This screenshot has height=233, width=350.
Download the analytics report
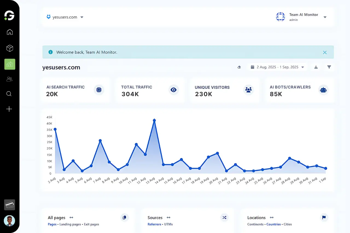(x=316, y=67)
